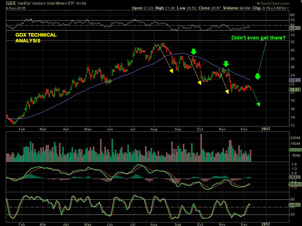Click the May label under the price chart
This screenshot has height=226, width=302.
coord(88,129)
